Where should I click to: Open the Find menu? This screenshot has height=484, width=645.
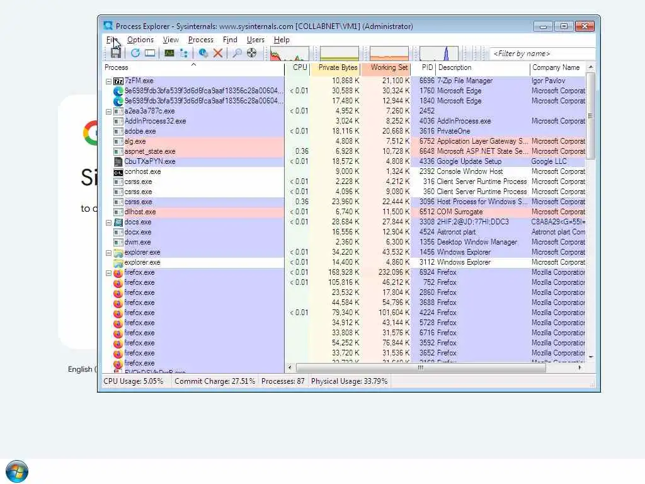(230, 40)
